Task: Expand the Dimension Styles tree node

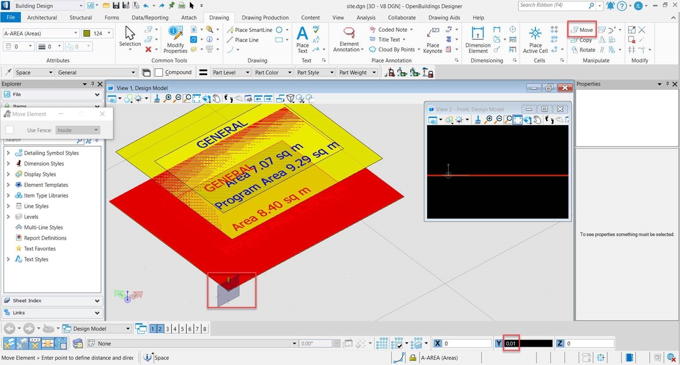Action: [x=8, y=163]
